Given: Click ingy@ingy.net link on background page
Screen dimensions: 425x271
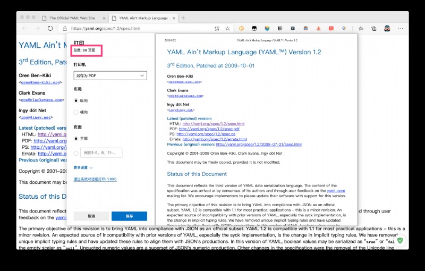Looking at the screenshot, I should tap(36, 117).
